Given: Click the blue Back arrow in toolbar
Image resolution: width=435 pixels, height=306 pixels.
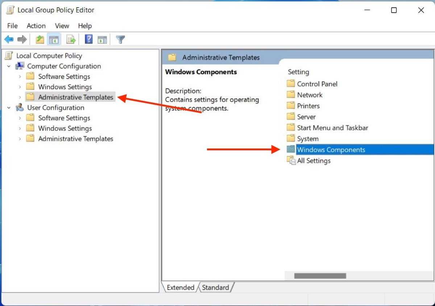Looking at the screenshot, I should [x=9, y=39].
